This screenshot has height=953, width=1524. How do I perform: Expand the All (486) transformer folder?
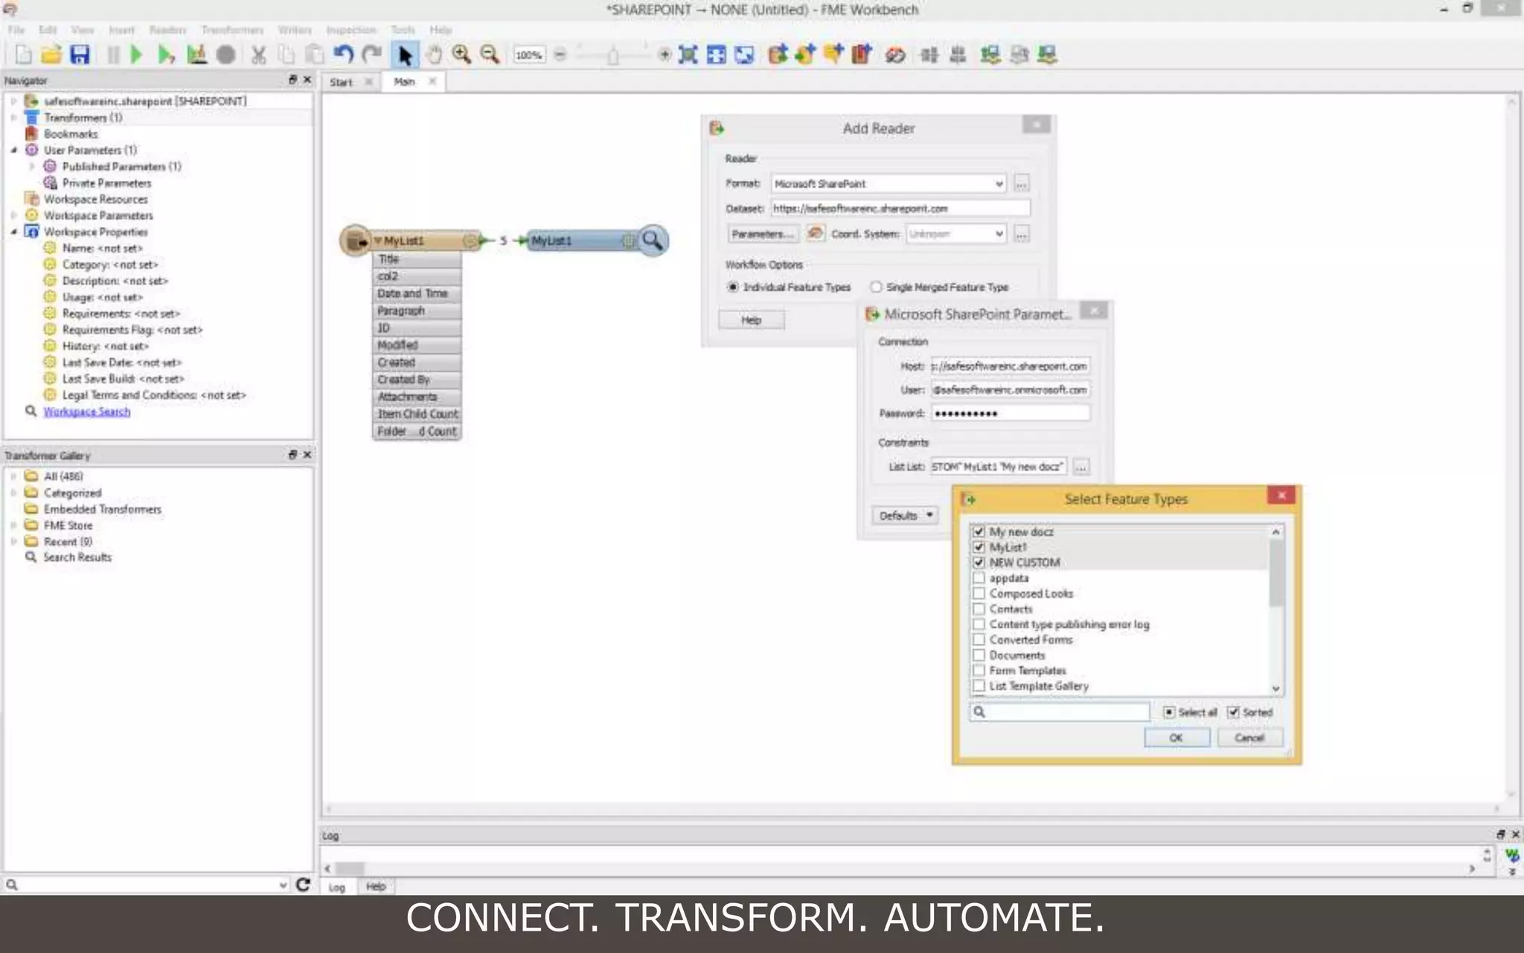click(13, 476)
